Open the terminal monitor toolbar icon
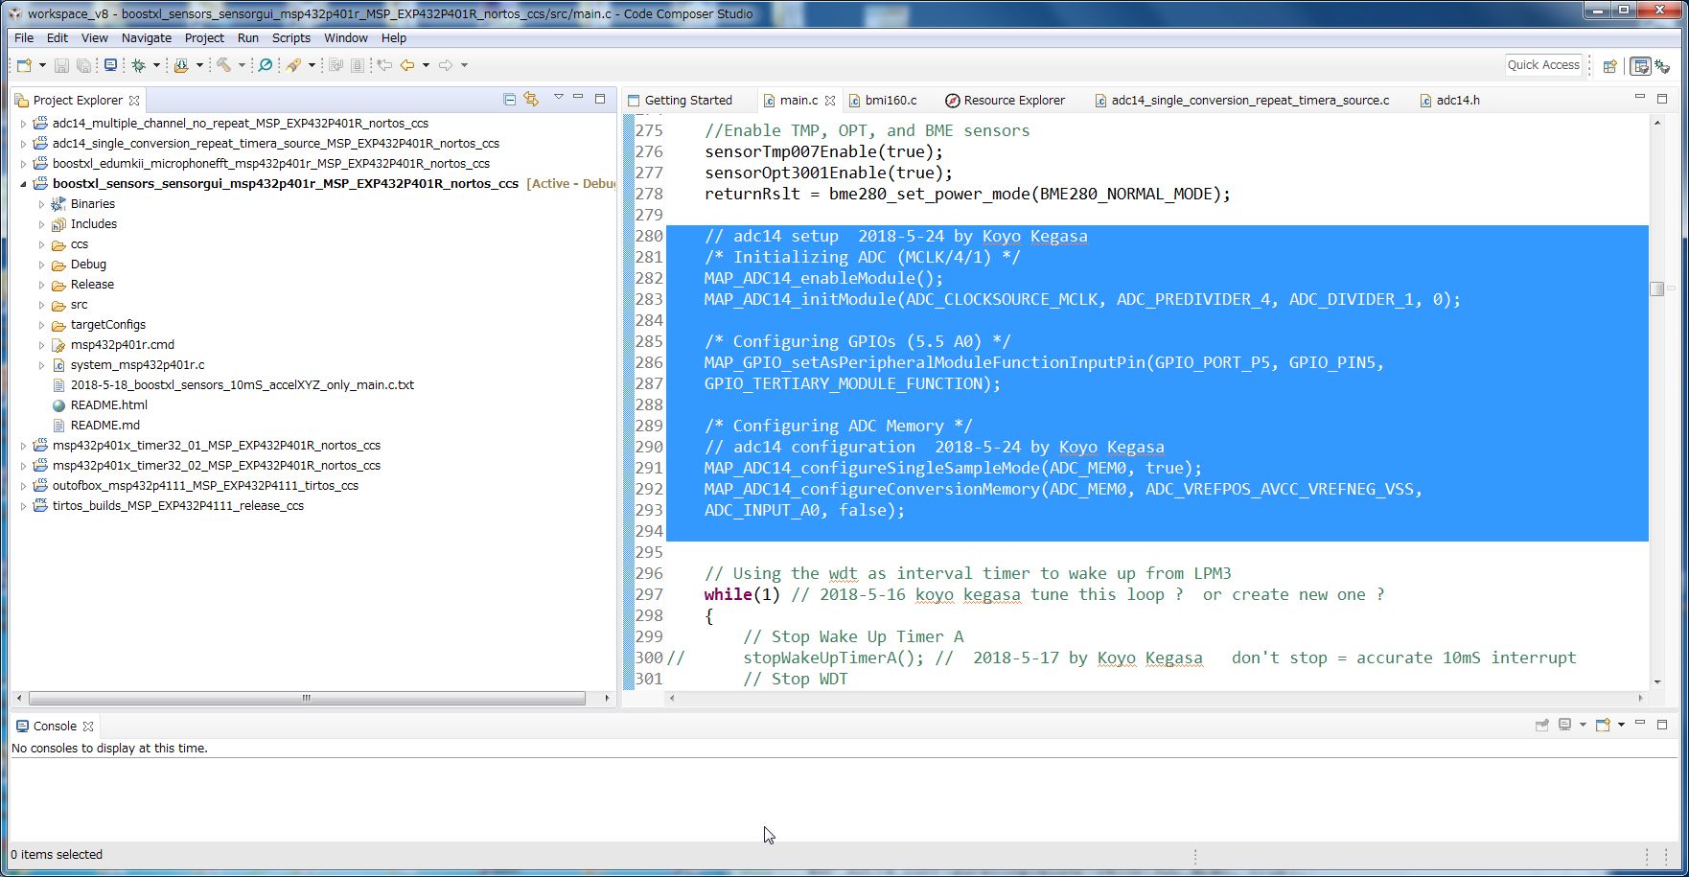The image size is (1689, 877). tap(111, 65)
